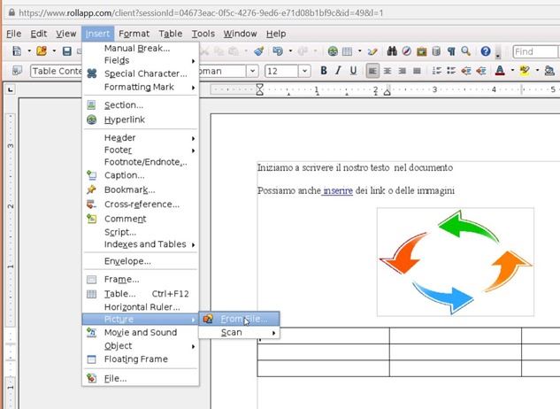Click the New document icon

pyautogui.click(x=17, y=51)
